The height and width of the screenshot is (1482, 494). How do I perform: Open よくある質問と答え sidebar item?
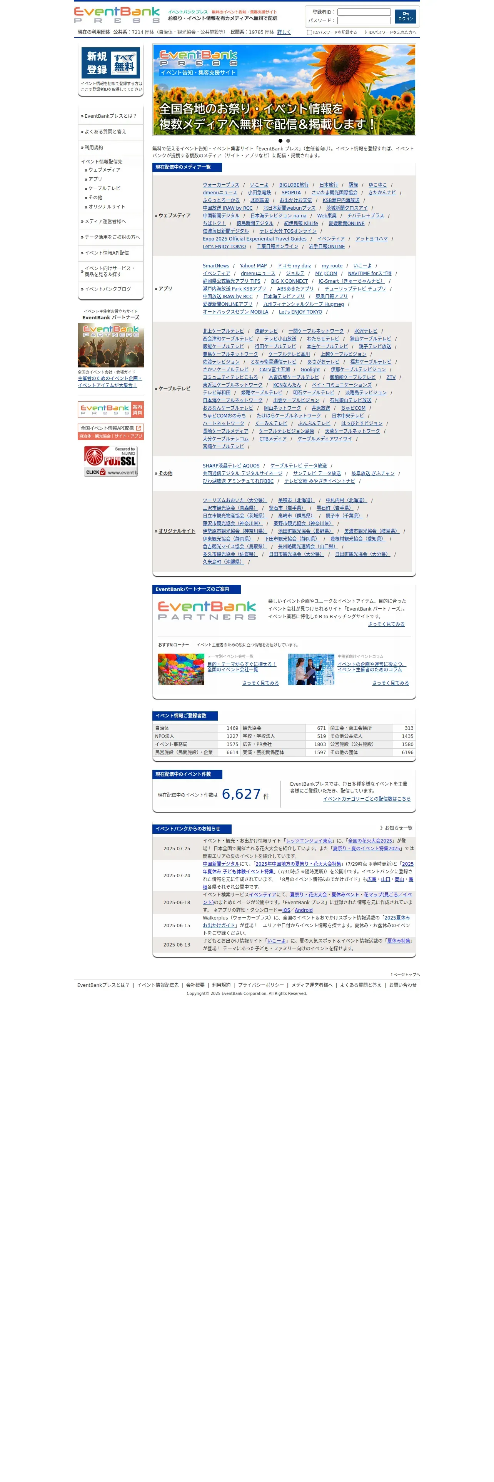pos(105,132)
